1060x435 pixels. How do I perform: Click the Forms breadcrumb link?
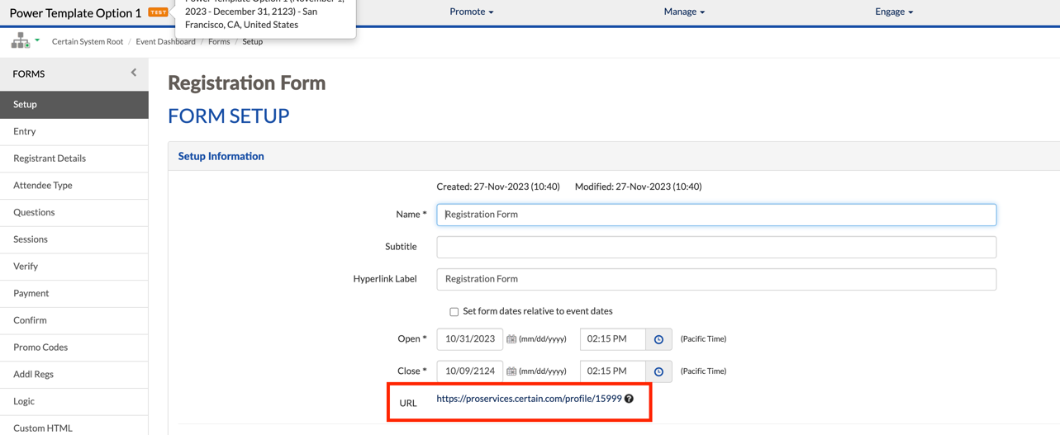[x=219, y=41]
